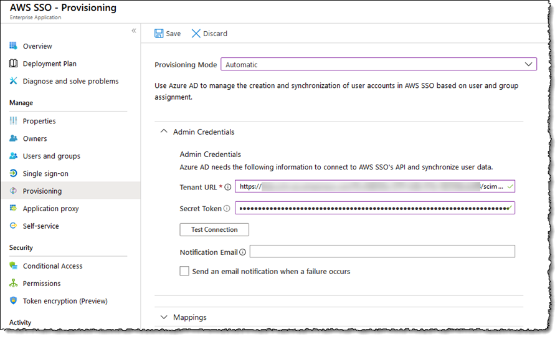Screen dimensions: 560x339
Task: Click the Conditional Access icon
Action: tap(13, 265)
